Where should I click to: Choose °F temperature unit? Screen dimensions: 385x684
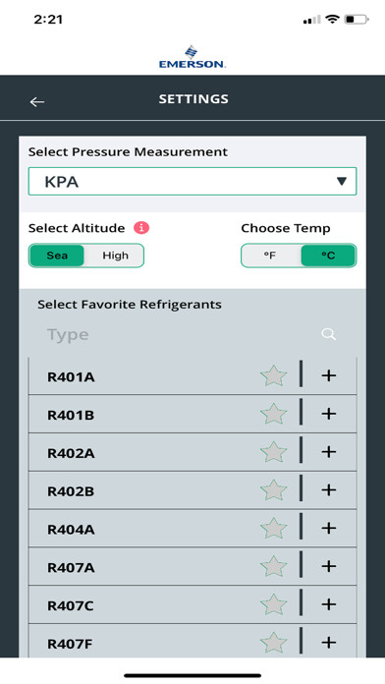[270, 256]
